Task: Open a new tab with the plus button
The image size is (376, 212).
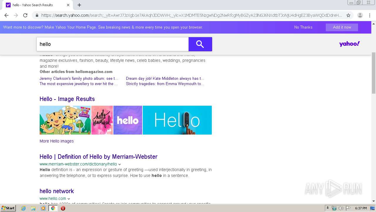Action: pyautogui.click(x=79, y=5)
